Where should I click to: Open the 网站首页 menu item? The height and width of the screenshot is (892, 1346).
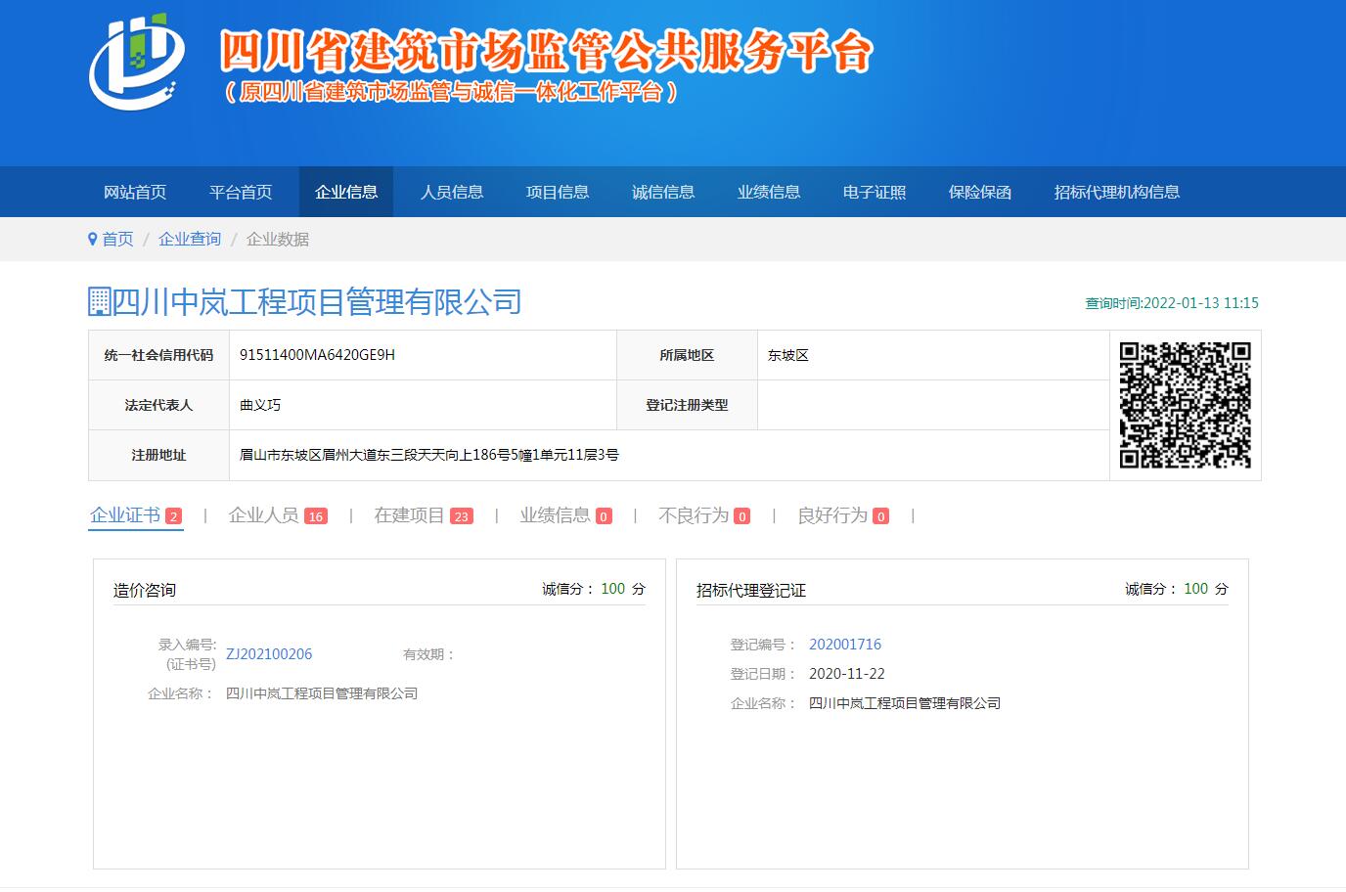(134, 192)
